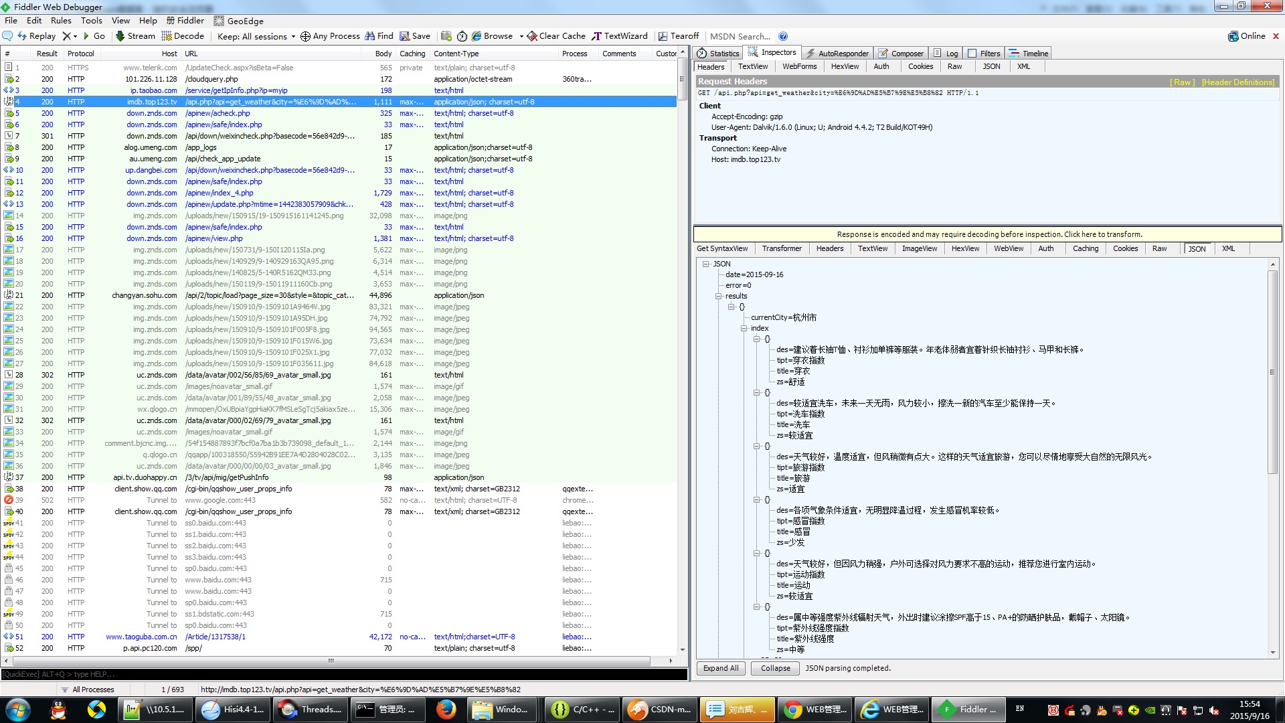The image size is (1285, 723).
Task: Click the Expand All button
Action: click(721, 668)
